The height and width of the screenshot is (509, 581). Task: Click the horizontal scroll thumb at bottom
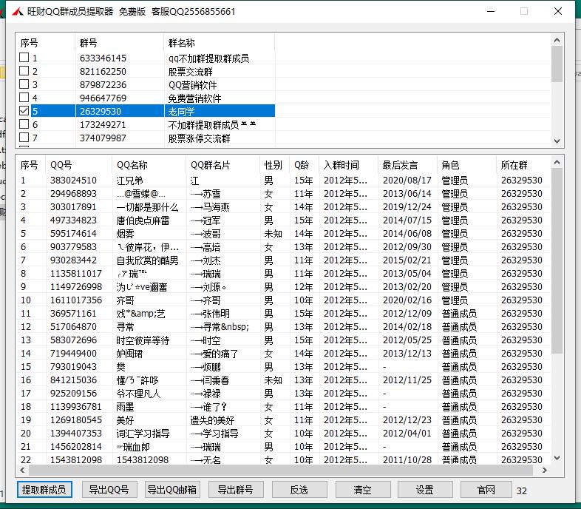point(281,470)
